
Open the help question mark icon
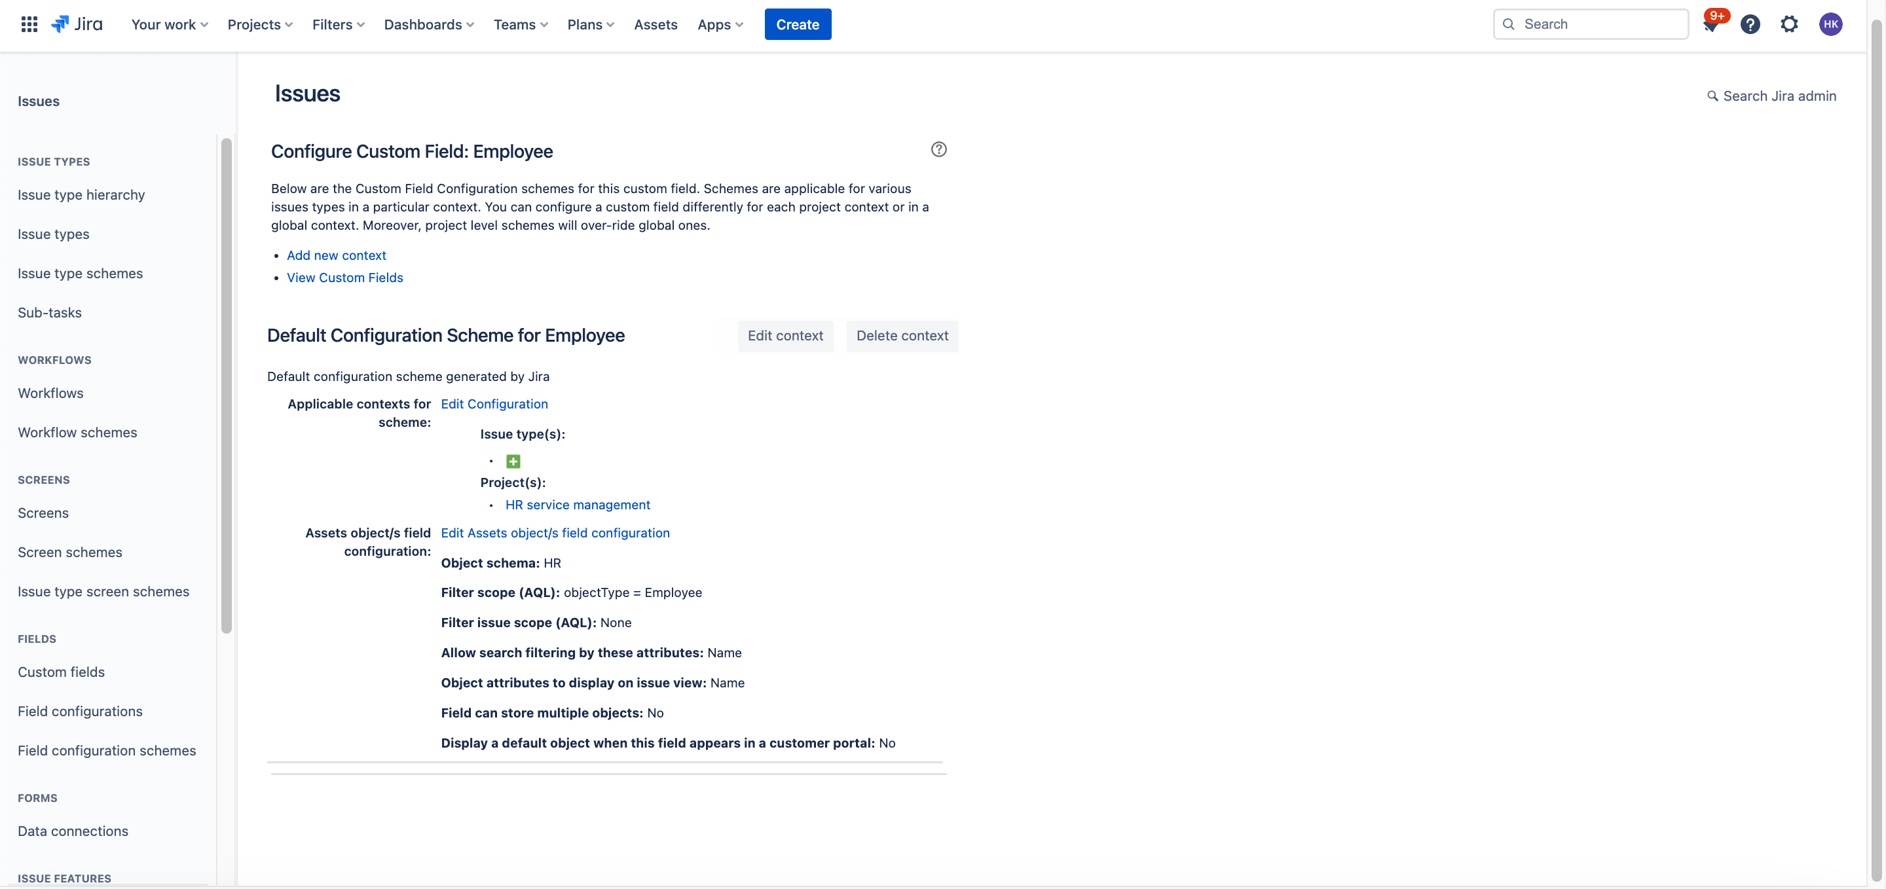pyautogui.click(x=1750, y=24)
